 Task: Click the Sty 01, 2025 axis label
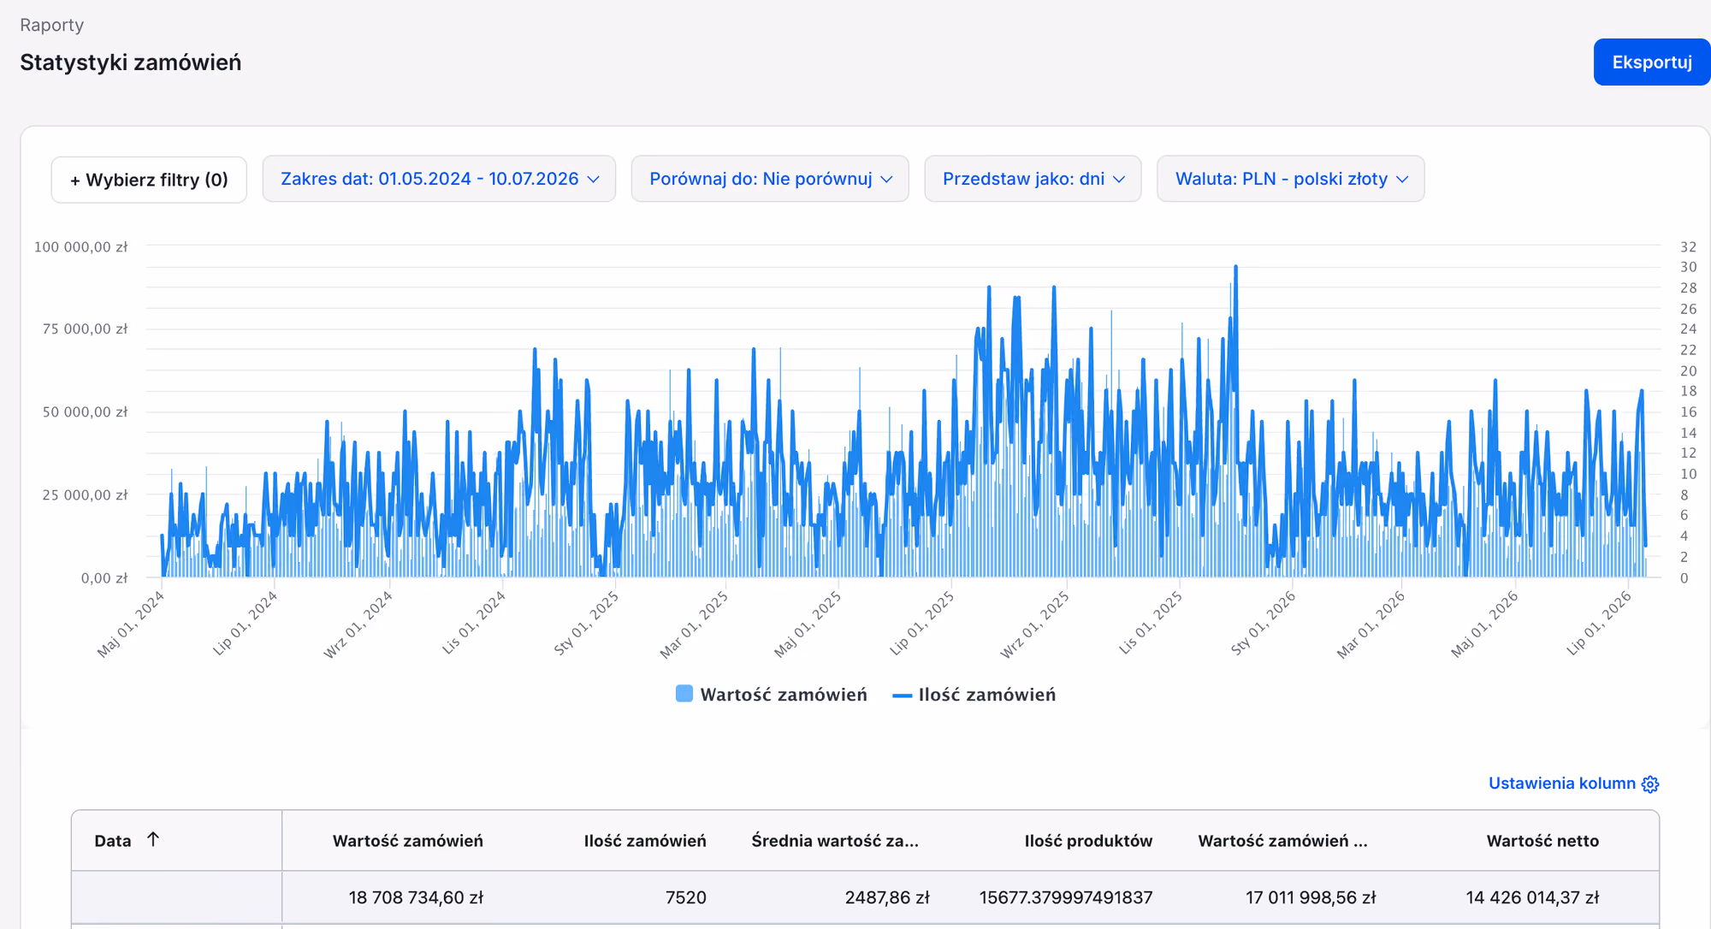586,624
